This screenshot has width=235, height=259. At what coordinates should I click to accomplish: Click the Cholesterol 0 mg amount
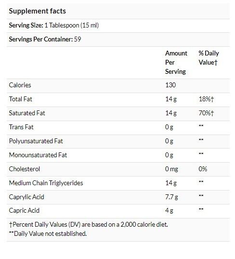[171, 169]
